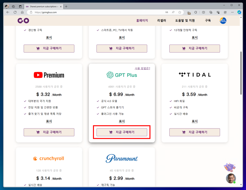Expand 표시 under 갱신형 구독 card
Image resolution: width=246 pixels, height=190 pixels.
click(49, 37)
